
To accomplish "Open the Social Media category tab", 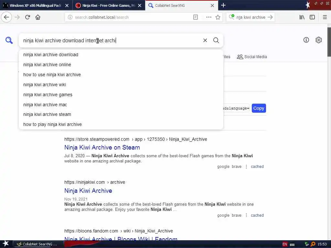I will click(x=252, y=57).
